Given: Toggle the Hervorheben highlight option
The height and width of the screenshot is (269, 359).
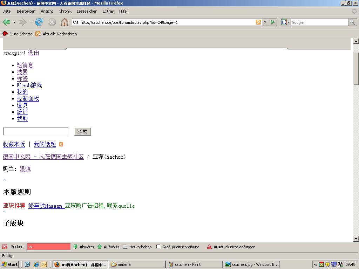Looking at the screenshot, I should 137,247.
